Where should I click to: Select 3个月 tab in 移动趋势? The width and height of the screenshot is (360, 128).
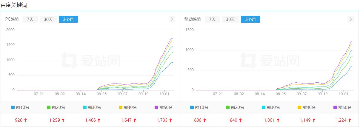point(250,19)
